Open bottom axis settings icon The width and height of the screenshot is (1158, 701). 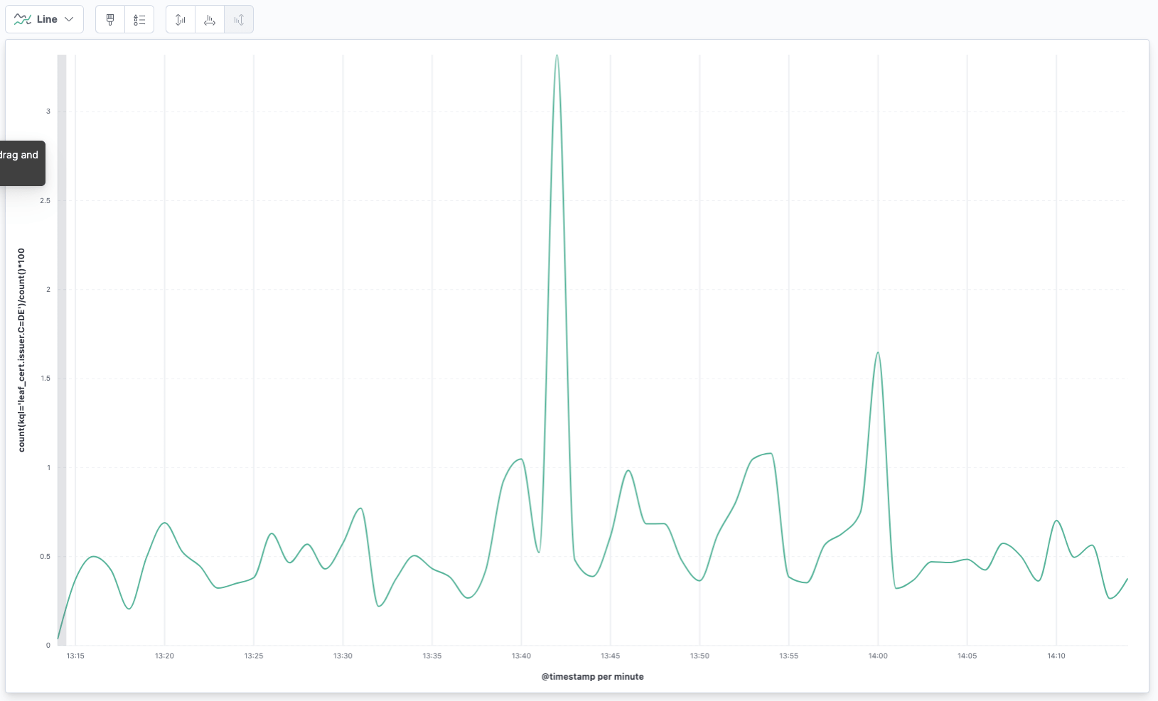210,19
